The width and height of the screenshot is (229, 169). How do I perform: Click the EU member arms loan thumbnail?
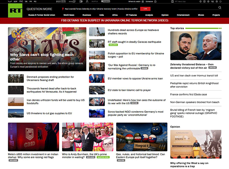pos(97,78)
